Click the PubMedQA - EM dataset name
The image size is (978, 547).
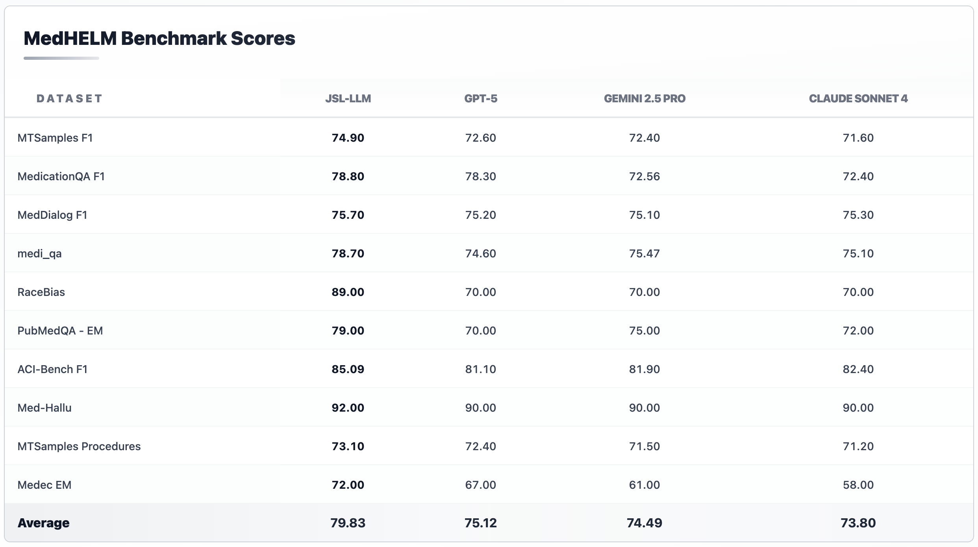click(x=60, y=331)
